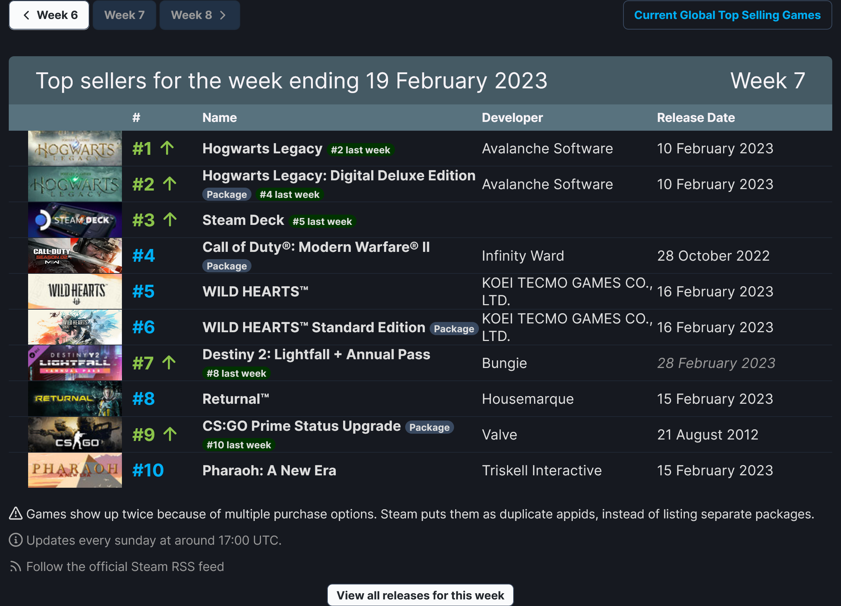Click the up arrow next to #9
Viewport: 841px width, 606px height.
tap(170, 434)
